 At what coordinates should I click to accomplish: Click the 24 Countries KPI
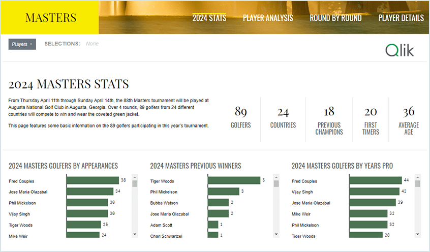283,118
